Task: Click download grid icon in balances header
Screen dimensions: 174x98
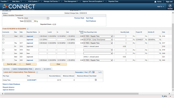Action: pos(94,72)
